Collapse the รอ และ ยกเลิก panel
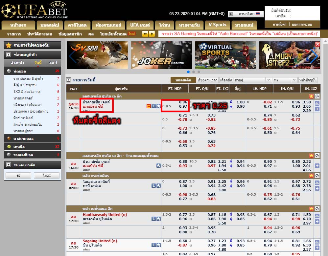The height and width of the screenshot is (256, 328). click(x=8, y=165)
